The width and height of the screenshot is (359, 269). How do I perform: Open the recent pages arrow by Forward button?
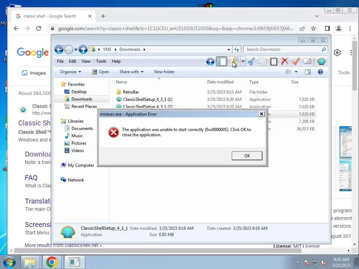(x=76, y=49)
